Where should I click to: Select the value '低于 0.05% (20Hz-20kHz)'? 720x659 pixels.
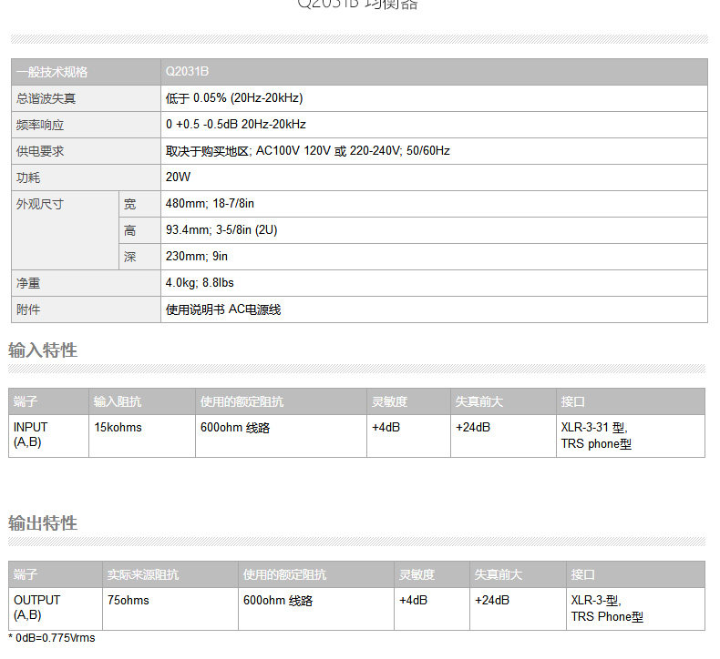tap(234, 98)
